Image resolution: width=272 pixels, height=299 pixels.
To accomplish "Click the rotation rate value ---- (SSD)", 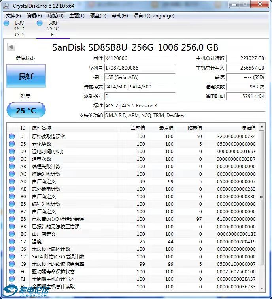I will click(246, 77).
